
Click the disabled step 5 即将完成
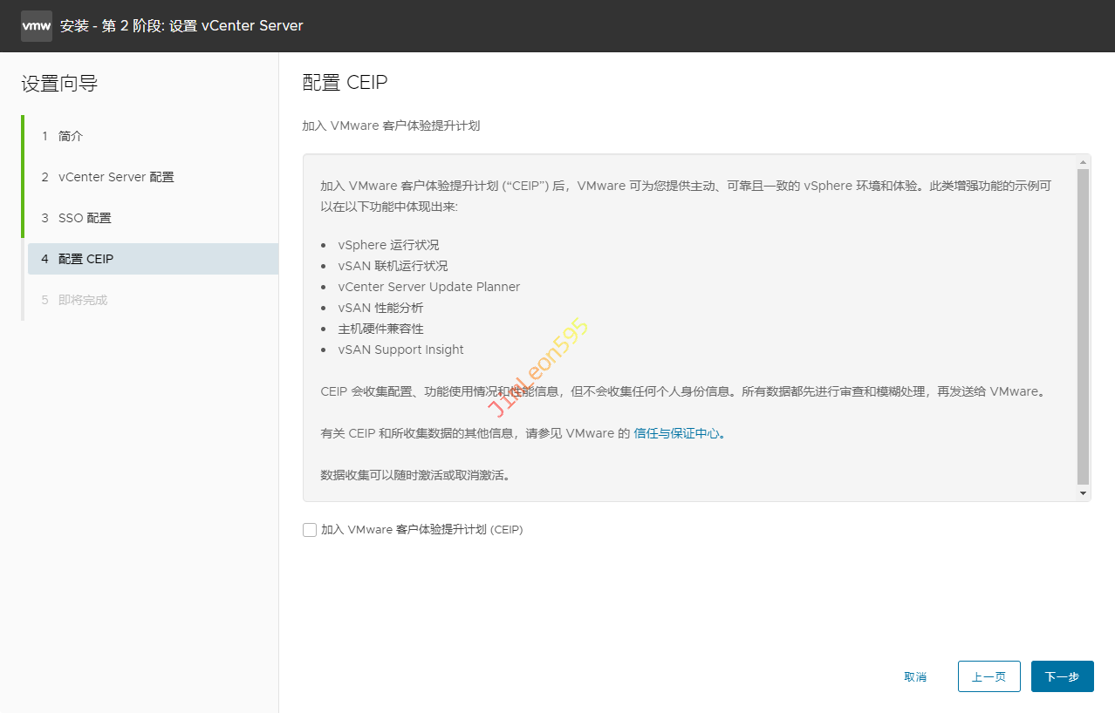82,300
